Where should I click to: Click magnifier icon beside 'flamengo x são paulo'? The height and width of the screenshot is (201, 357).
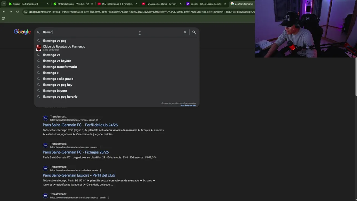(38, 79)
